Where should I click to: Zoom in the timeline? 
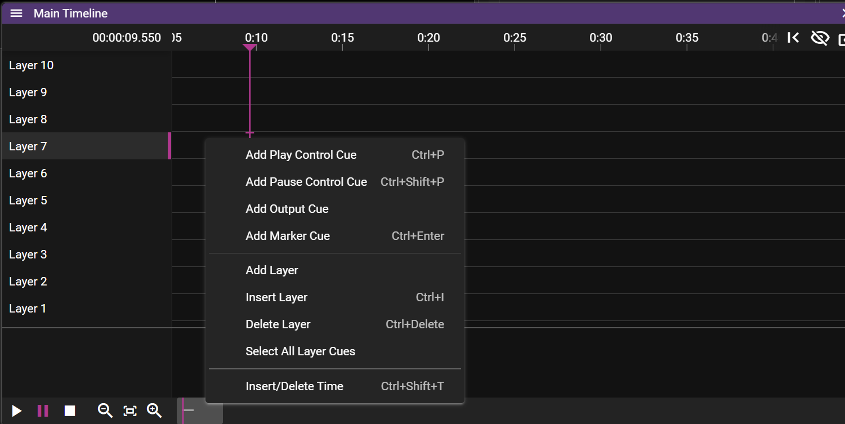pos(154,411)
